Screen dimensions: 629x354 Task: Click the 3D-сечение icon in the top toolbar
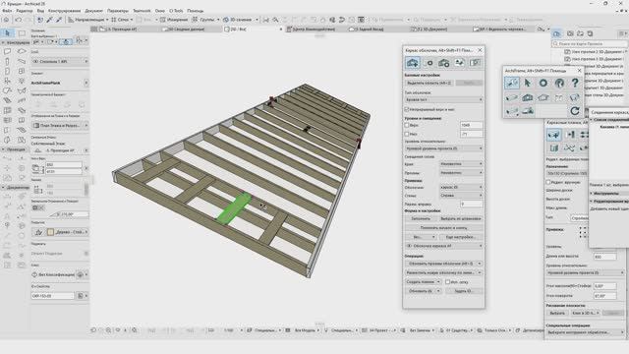[226, 20]
